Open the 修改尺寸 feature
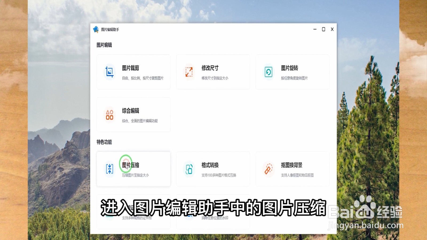Viewport: 427px width, 240px height. 213,72
